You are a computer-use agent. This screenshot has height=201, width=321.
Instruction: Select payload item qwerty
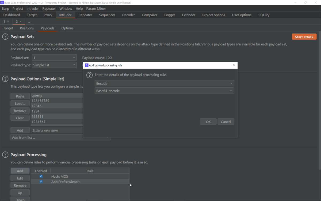(x=57, y=95)
